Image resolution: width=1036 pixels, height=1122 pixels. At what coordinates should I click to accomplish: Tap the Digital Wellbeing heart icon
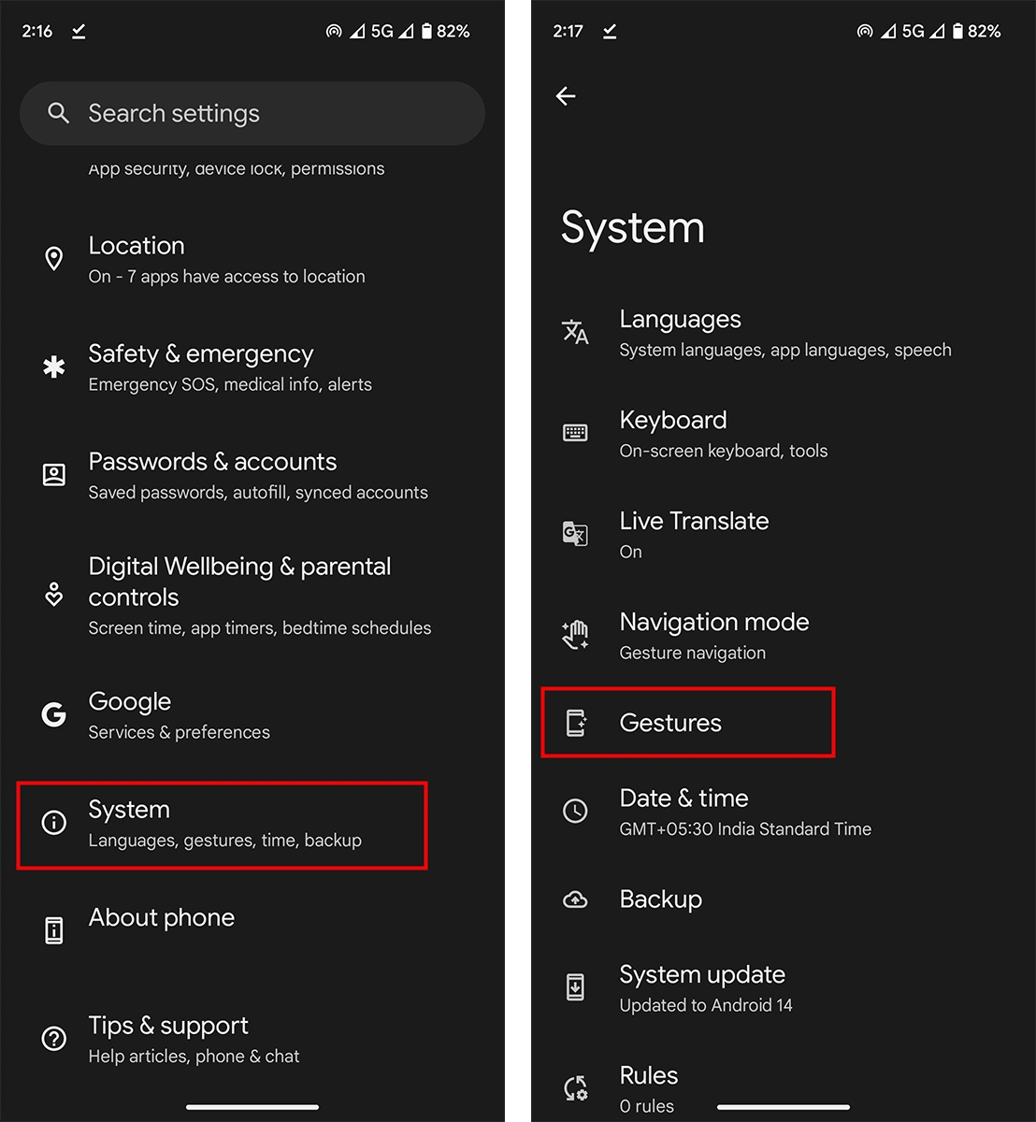(x=54, y=595)
